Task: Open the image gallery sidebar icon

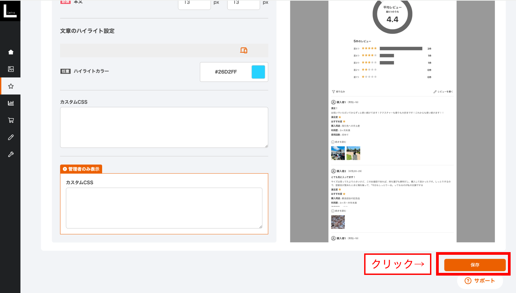Action: click(x=11, y=69)
